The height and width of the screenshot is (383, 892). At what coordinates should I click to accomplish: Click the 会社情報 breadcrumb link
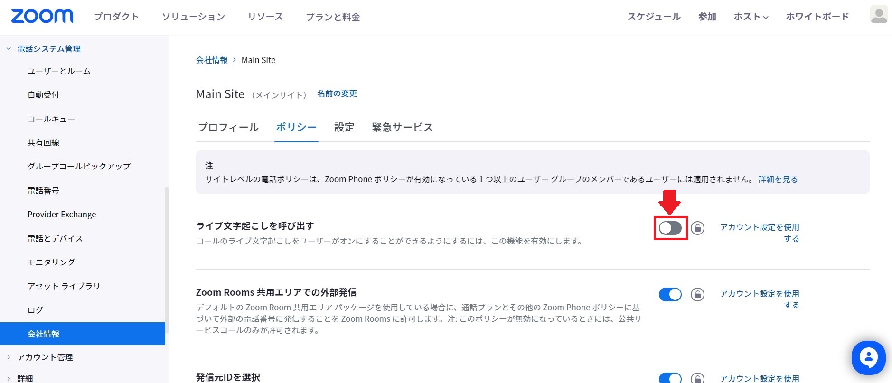tap(212, 60)
